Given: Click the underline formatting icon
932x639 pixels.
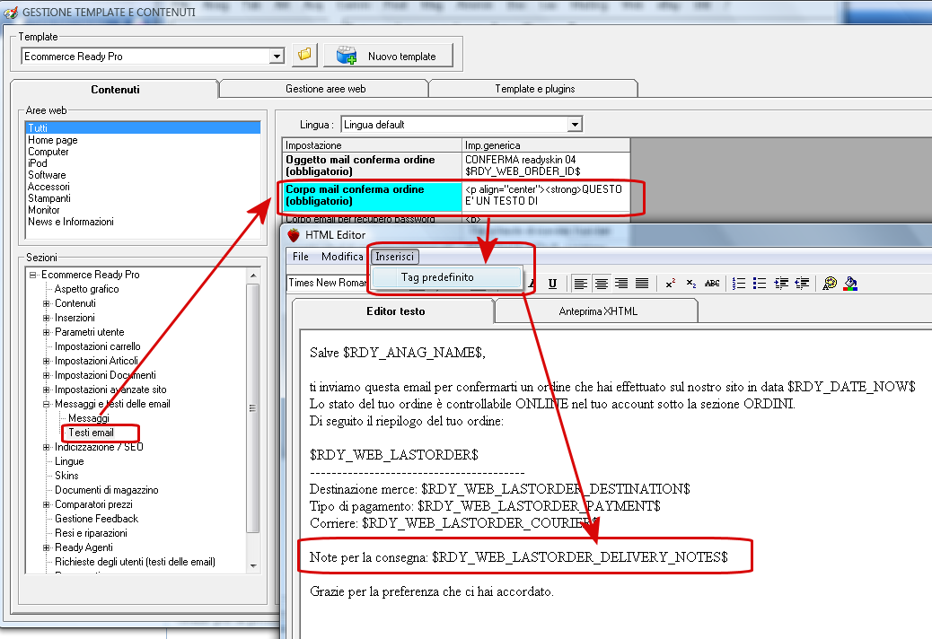Looking at the screenshot, I should [552, 284].
